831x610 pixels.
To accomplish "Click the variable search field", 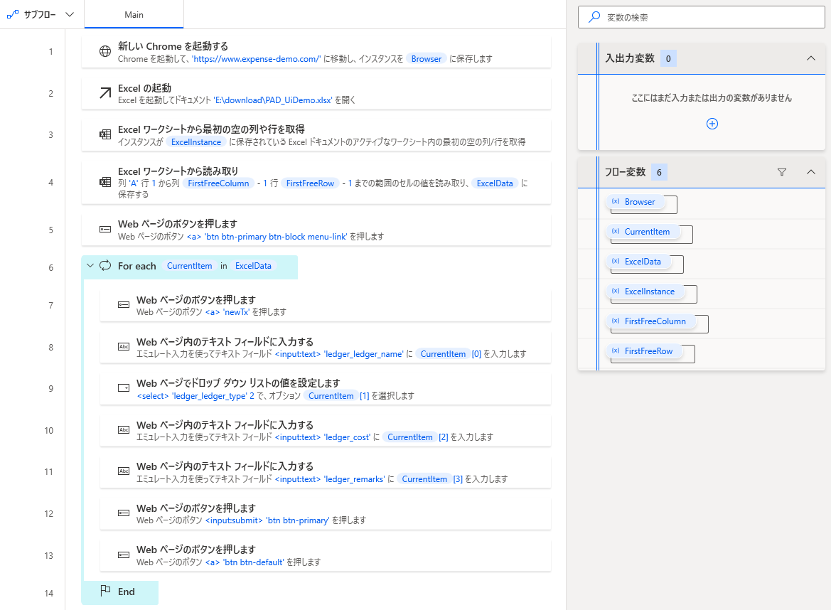I will pyautogui.click(x=701, y=17).
